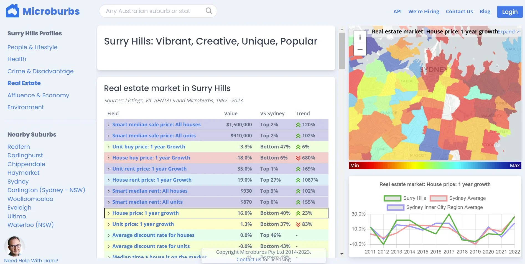Open the Affluence & Economy profile

(x=38, y=95)
